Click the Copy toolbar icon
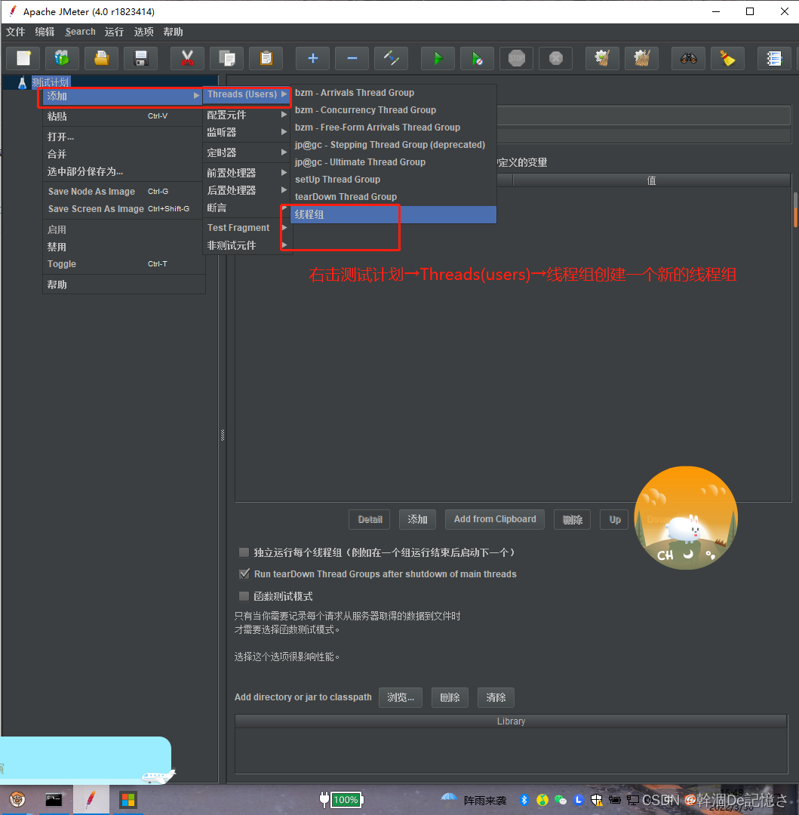This screenshot has width=799, height=815. click(227, 58)
